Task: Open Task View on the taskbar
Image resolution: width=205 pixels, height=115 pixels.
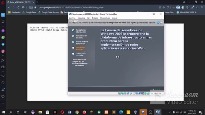Action: pos(25,112)
